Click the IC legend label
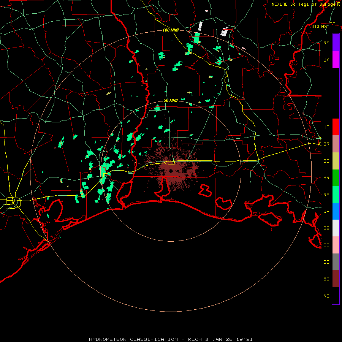The height and width of the screenshot is (342, 342). 326,245
